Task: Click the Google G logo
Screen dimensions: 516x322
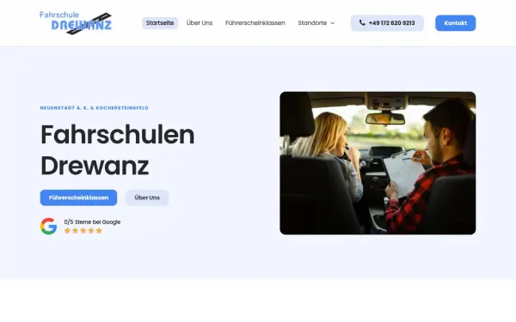Action: [49, 226]
